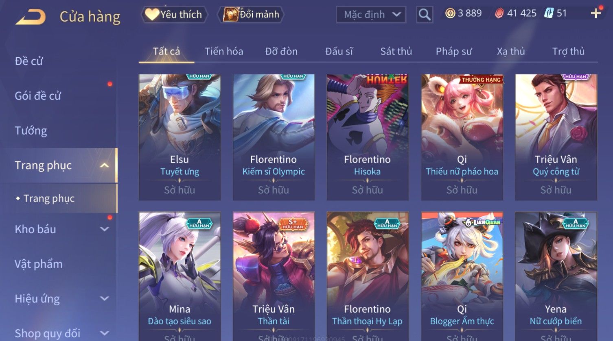Switch to the Sát thủ tab
This screenshot has width=613, height=341.
tap(396, 51)
